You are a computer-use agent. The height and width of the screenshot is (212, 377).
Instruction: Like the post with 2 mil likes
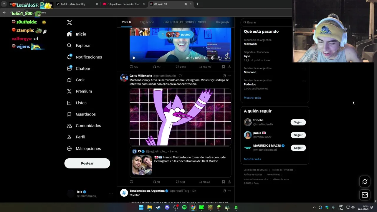[181, 67]
